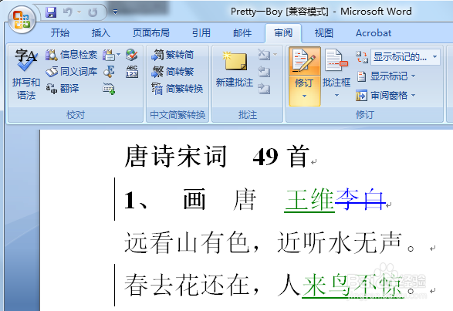Expand the undo history arrow
The height and width of the screenshot is (311, 453).
(x=79, y=12)
